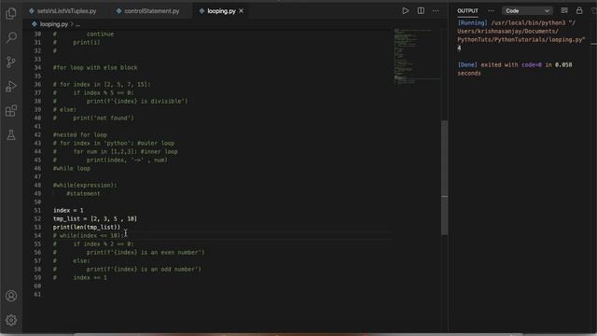Run the Python file with play button
The image size is (597, 336).
[406, 11]
